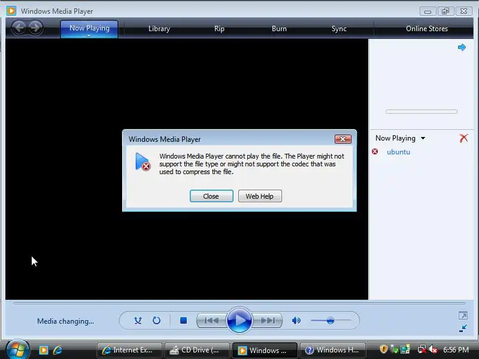Image resolution: width=479 pixels, height=359 pixels.
Task: Go back with the back arrow button
Action: [19, 28]
